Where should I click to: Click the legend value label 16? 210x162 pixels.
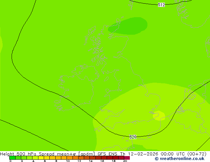[102, 161]
